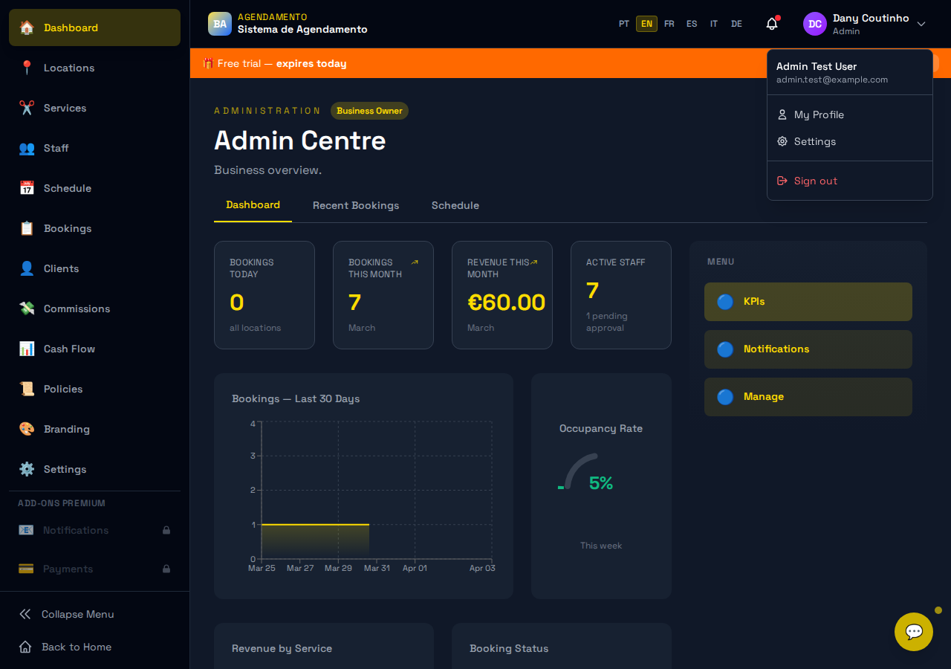
Task: Click the Clients person icon
Action: coord(27,268)
